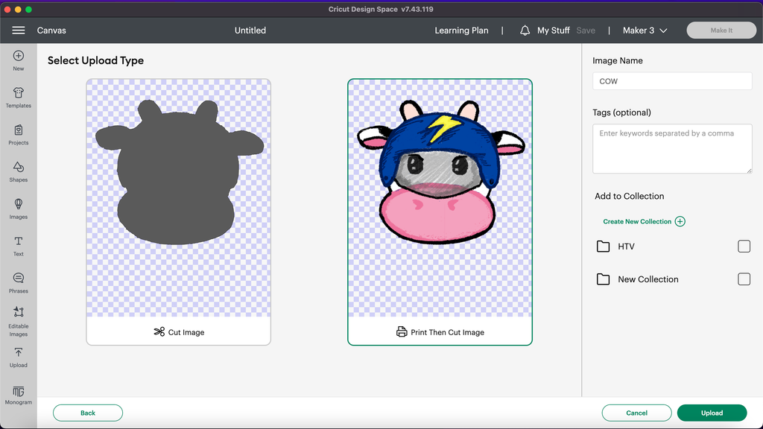This screenshot has width=763, height=429.
Task: Click the New project plus icon
Action: click(x=19, y=57)
